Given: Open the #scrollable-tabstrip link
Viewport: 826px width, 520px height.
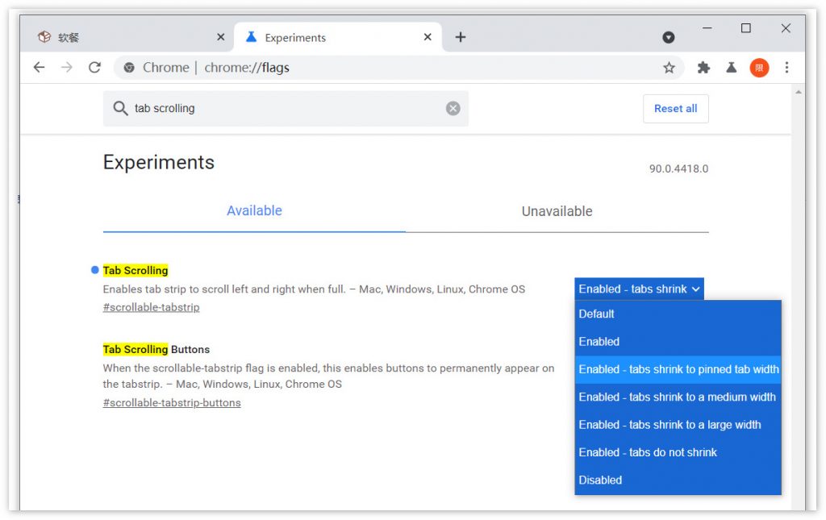Looking at the screenshot, I should [x=151, y=307].
